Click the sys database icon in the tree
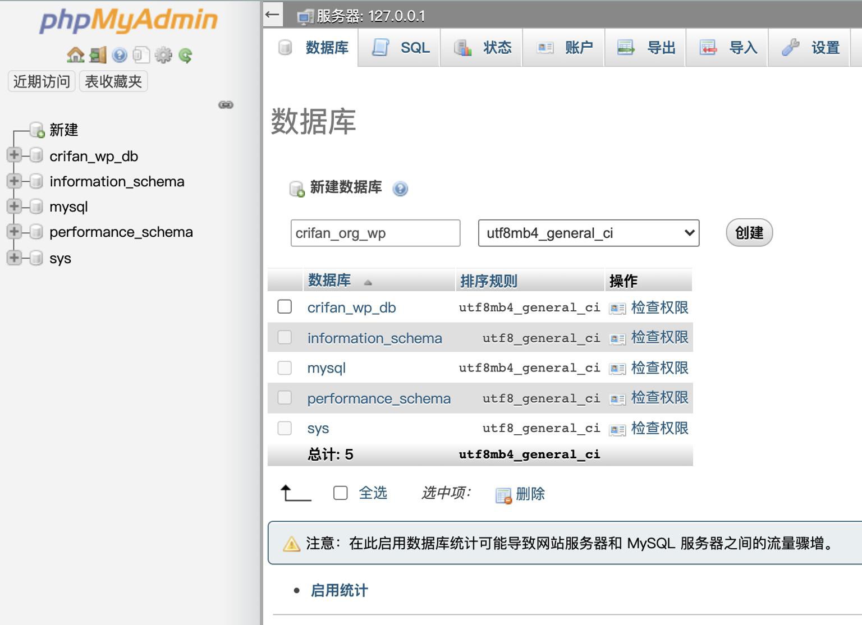This screenshot has height=625, width=862. [36, 258]
